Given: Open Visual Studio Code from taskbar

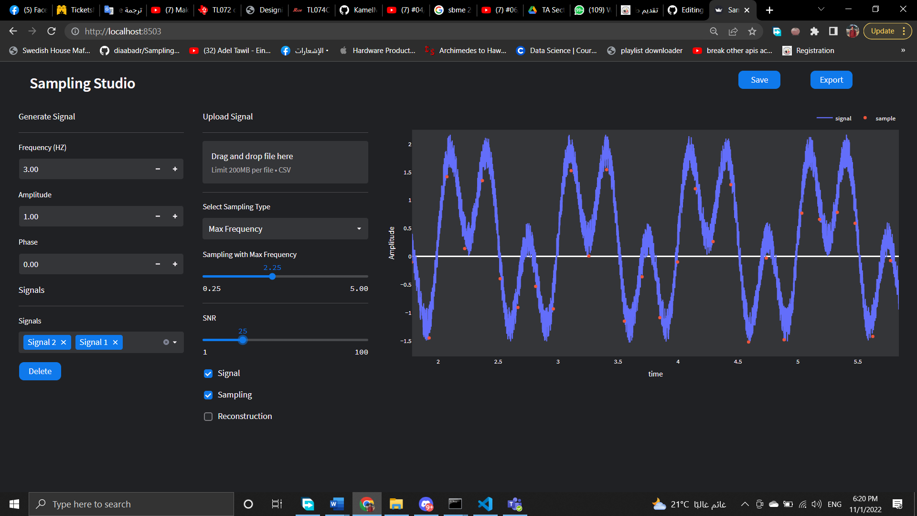Looking at the screenshot, I should 485,504.
